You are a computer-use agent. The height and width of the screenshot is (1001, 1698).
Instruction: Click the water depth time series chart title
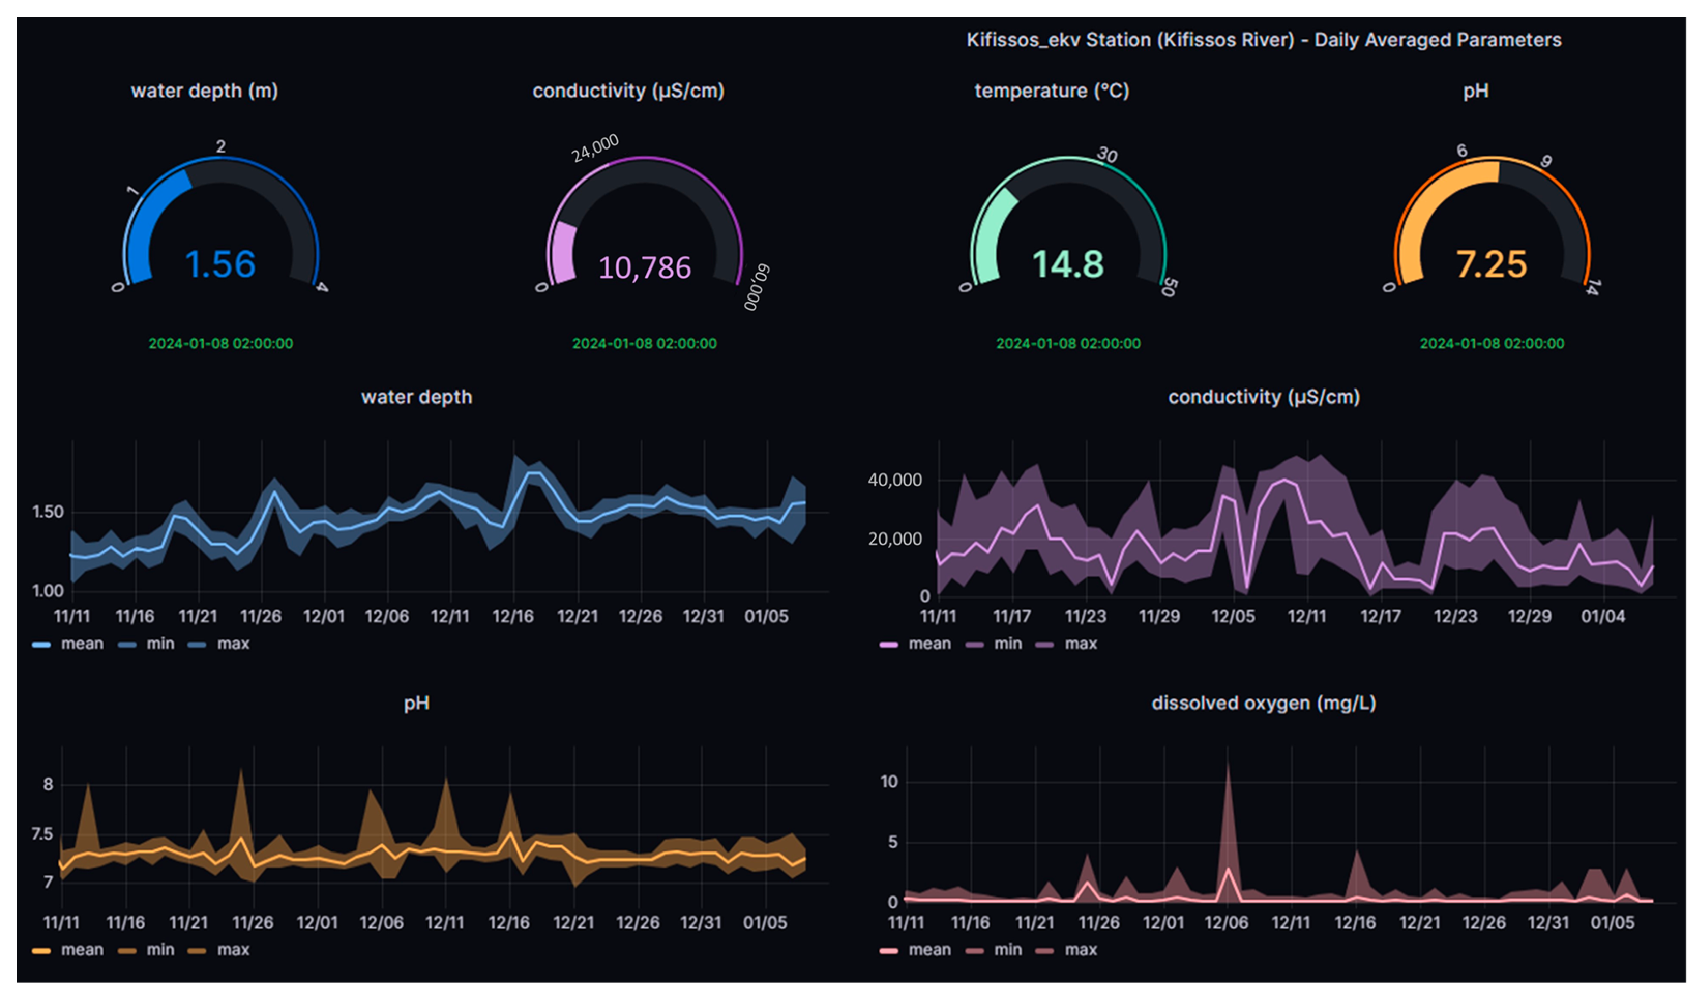[416, 397]
